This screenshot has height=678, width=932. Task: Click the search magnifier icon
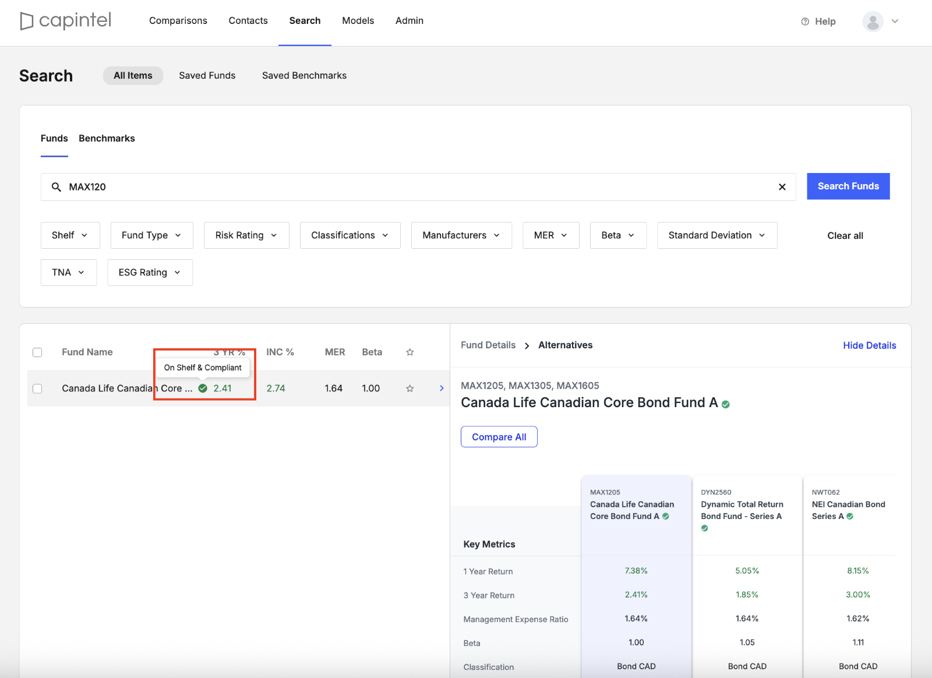click(57, 187)
